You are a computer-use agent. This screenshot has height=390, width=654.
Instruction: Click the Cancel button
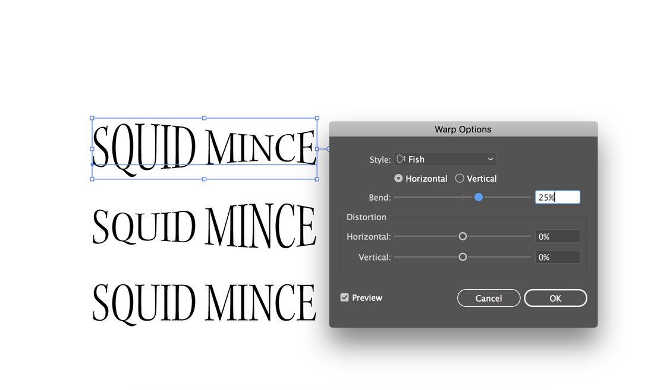(x=488, y=298)
